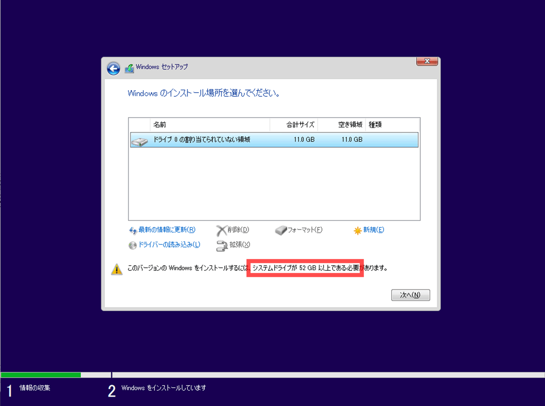Click the 名前 column header
545x406 pixels.
point(210,125)
